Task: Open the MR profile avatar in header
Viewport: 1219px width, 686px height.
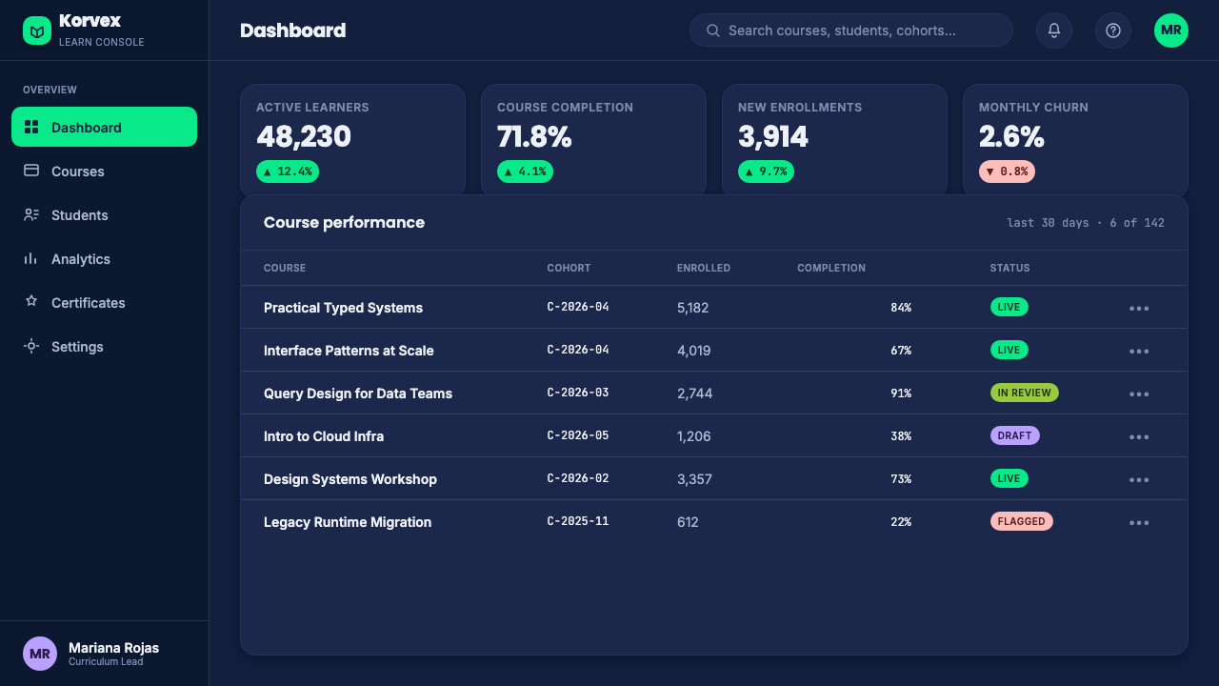Action: click(x=1171, y=30)
